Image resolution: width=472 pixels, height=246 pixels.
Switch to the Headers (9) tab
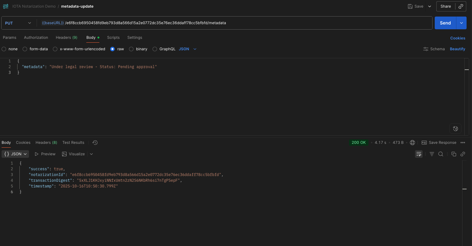click(x=66, y=38)
